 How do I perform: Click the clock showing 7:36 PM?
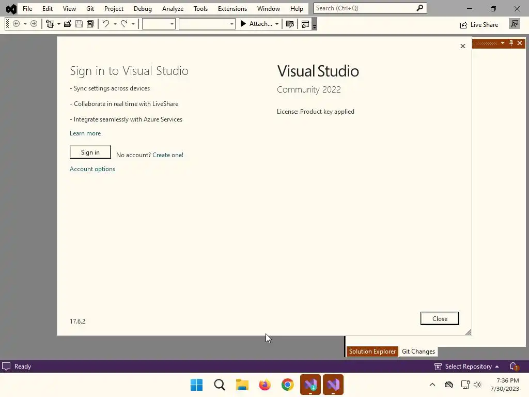pos(507,380)
